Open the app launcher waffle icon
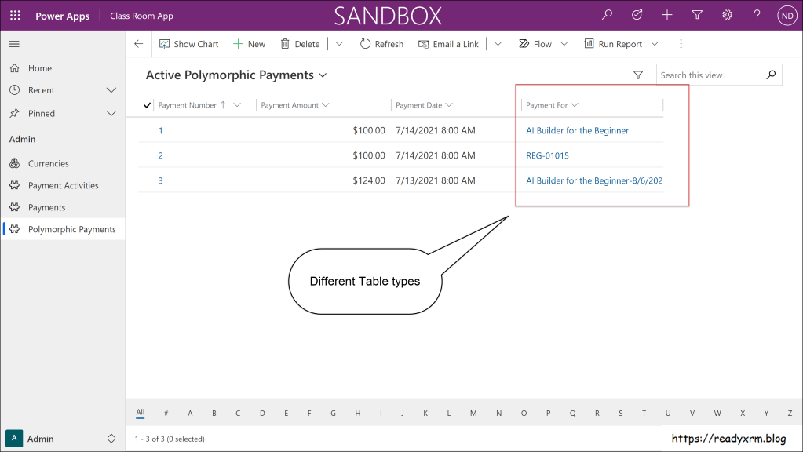This screenshot has width=803, height=452. [15, 16]
